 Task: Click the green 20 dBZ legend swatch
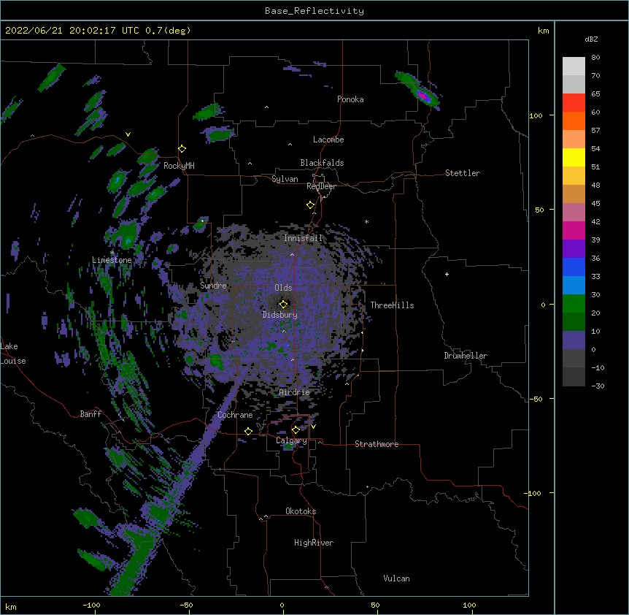[574, 304]
